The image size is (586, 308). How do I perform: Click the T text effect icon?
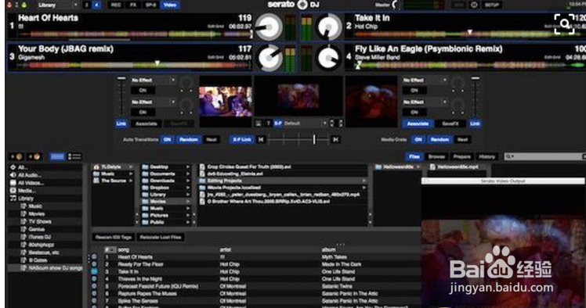pos(268,124)
